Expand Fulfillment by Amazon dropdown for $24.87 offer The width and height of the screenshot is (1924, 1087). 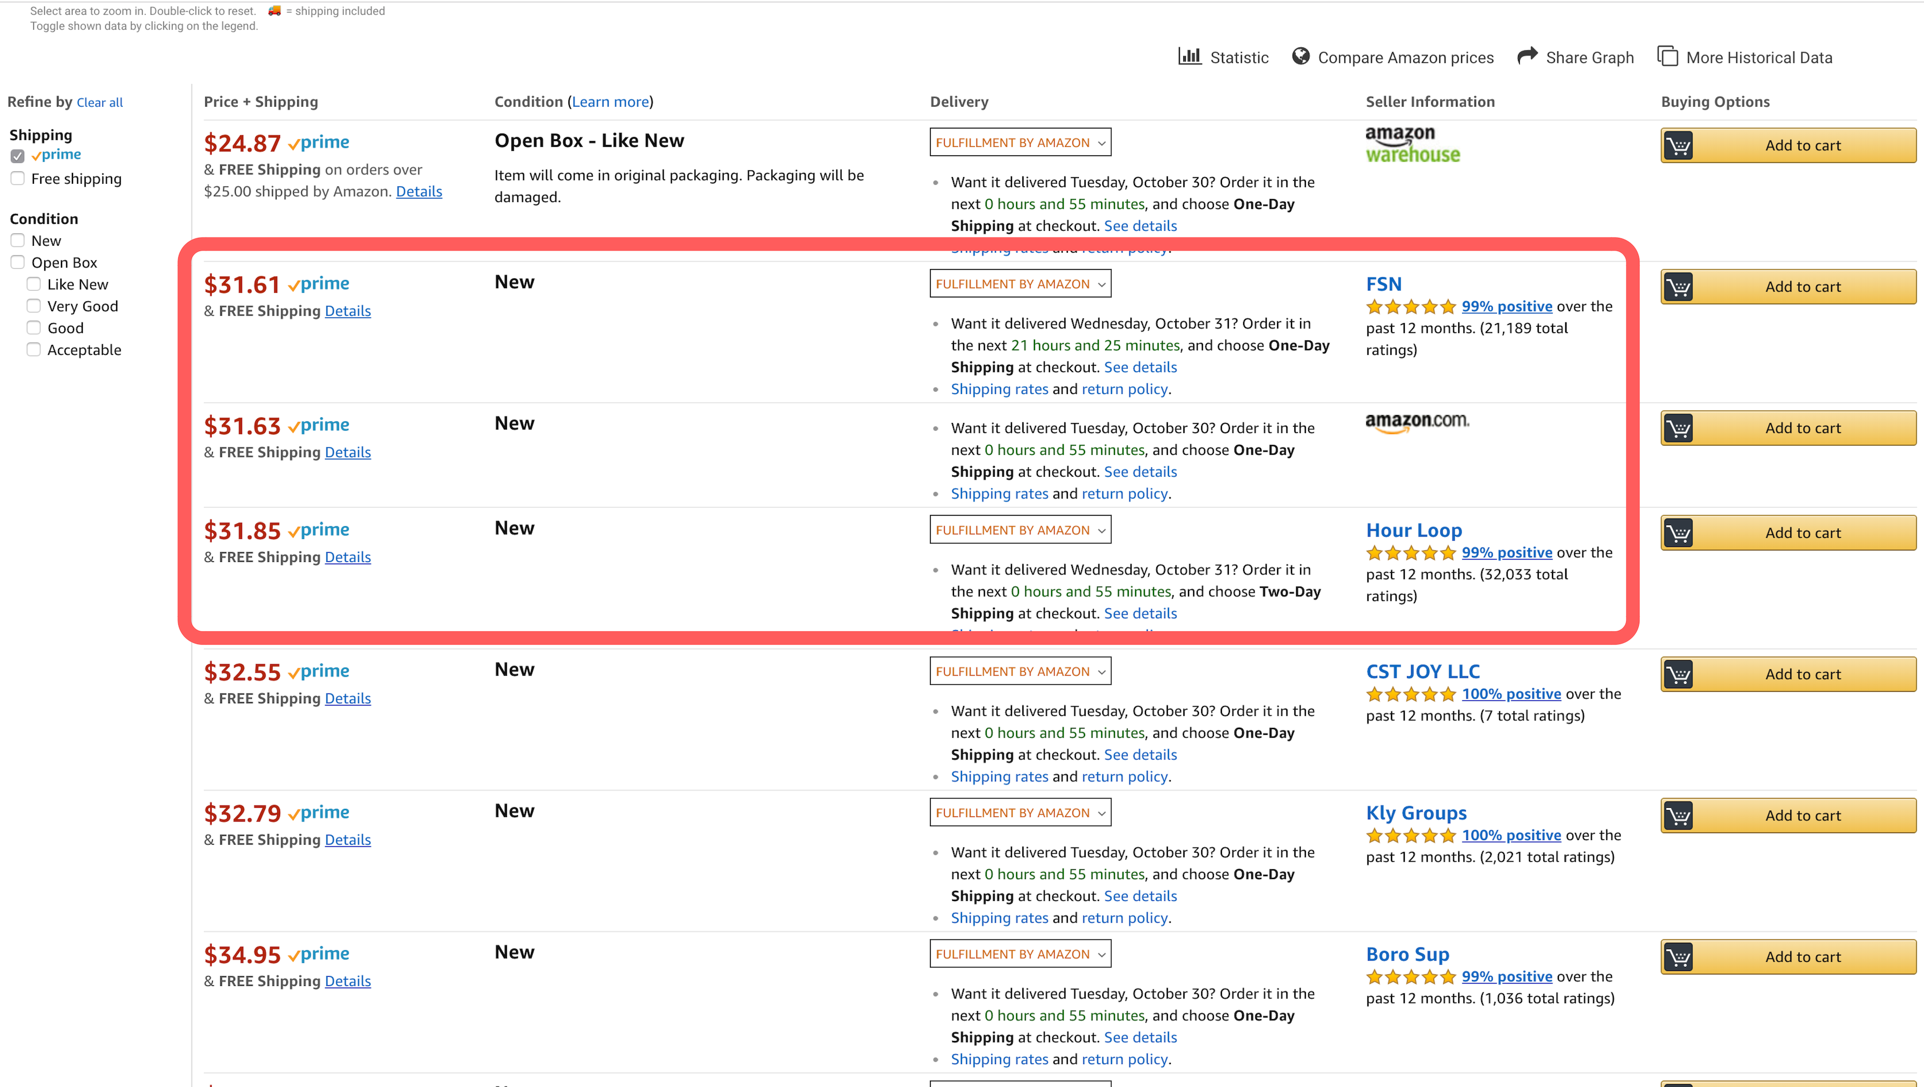1020,142
